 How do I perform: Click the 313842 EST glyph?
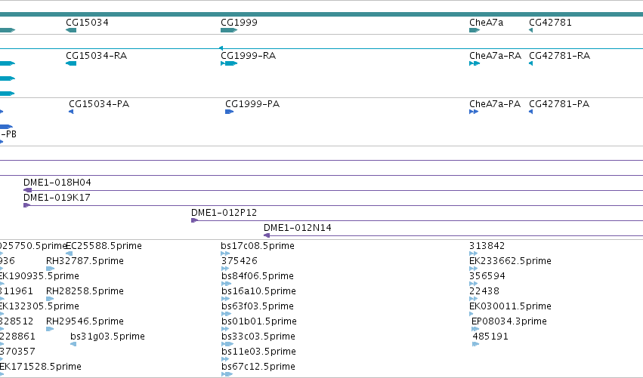[473, 254]
